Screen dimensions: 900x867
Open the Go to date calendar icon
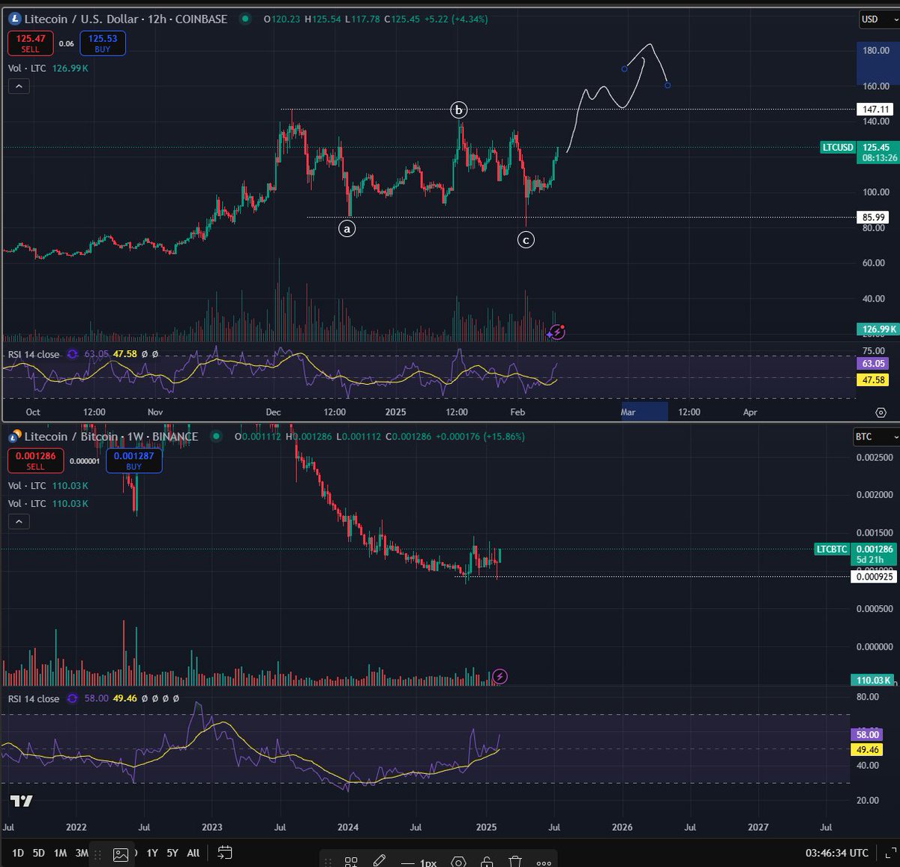(226, 853)
